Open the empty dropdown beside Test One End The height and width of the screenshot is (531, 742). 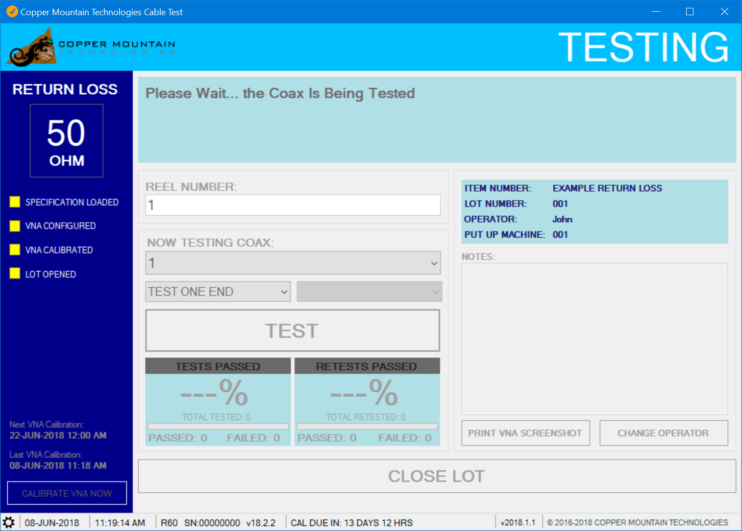tap(369, 292)
